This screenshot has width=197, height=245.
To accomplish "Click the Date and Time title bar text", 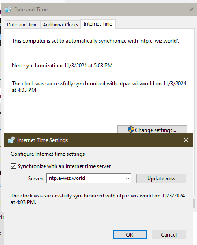I will tap(31, 10).
